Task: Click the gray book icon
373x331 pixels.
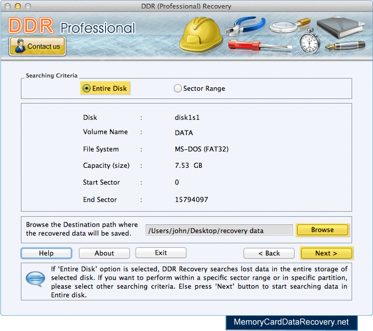Action: click(341, 27)
